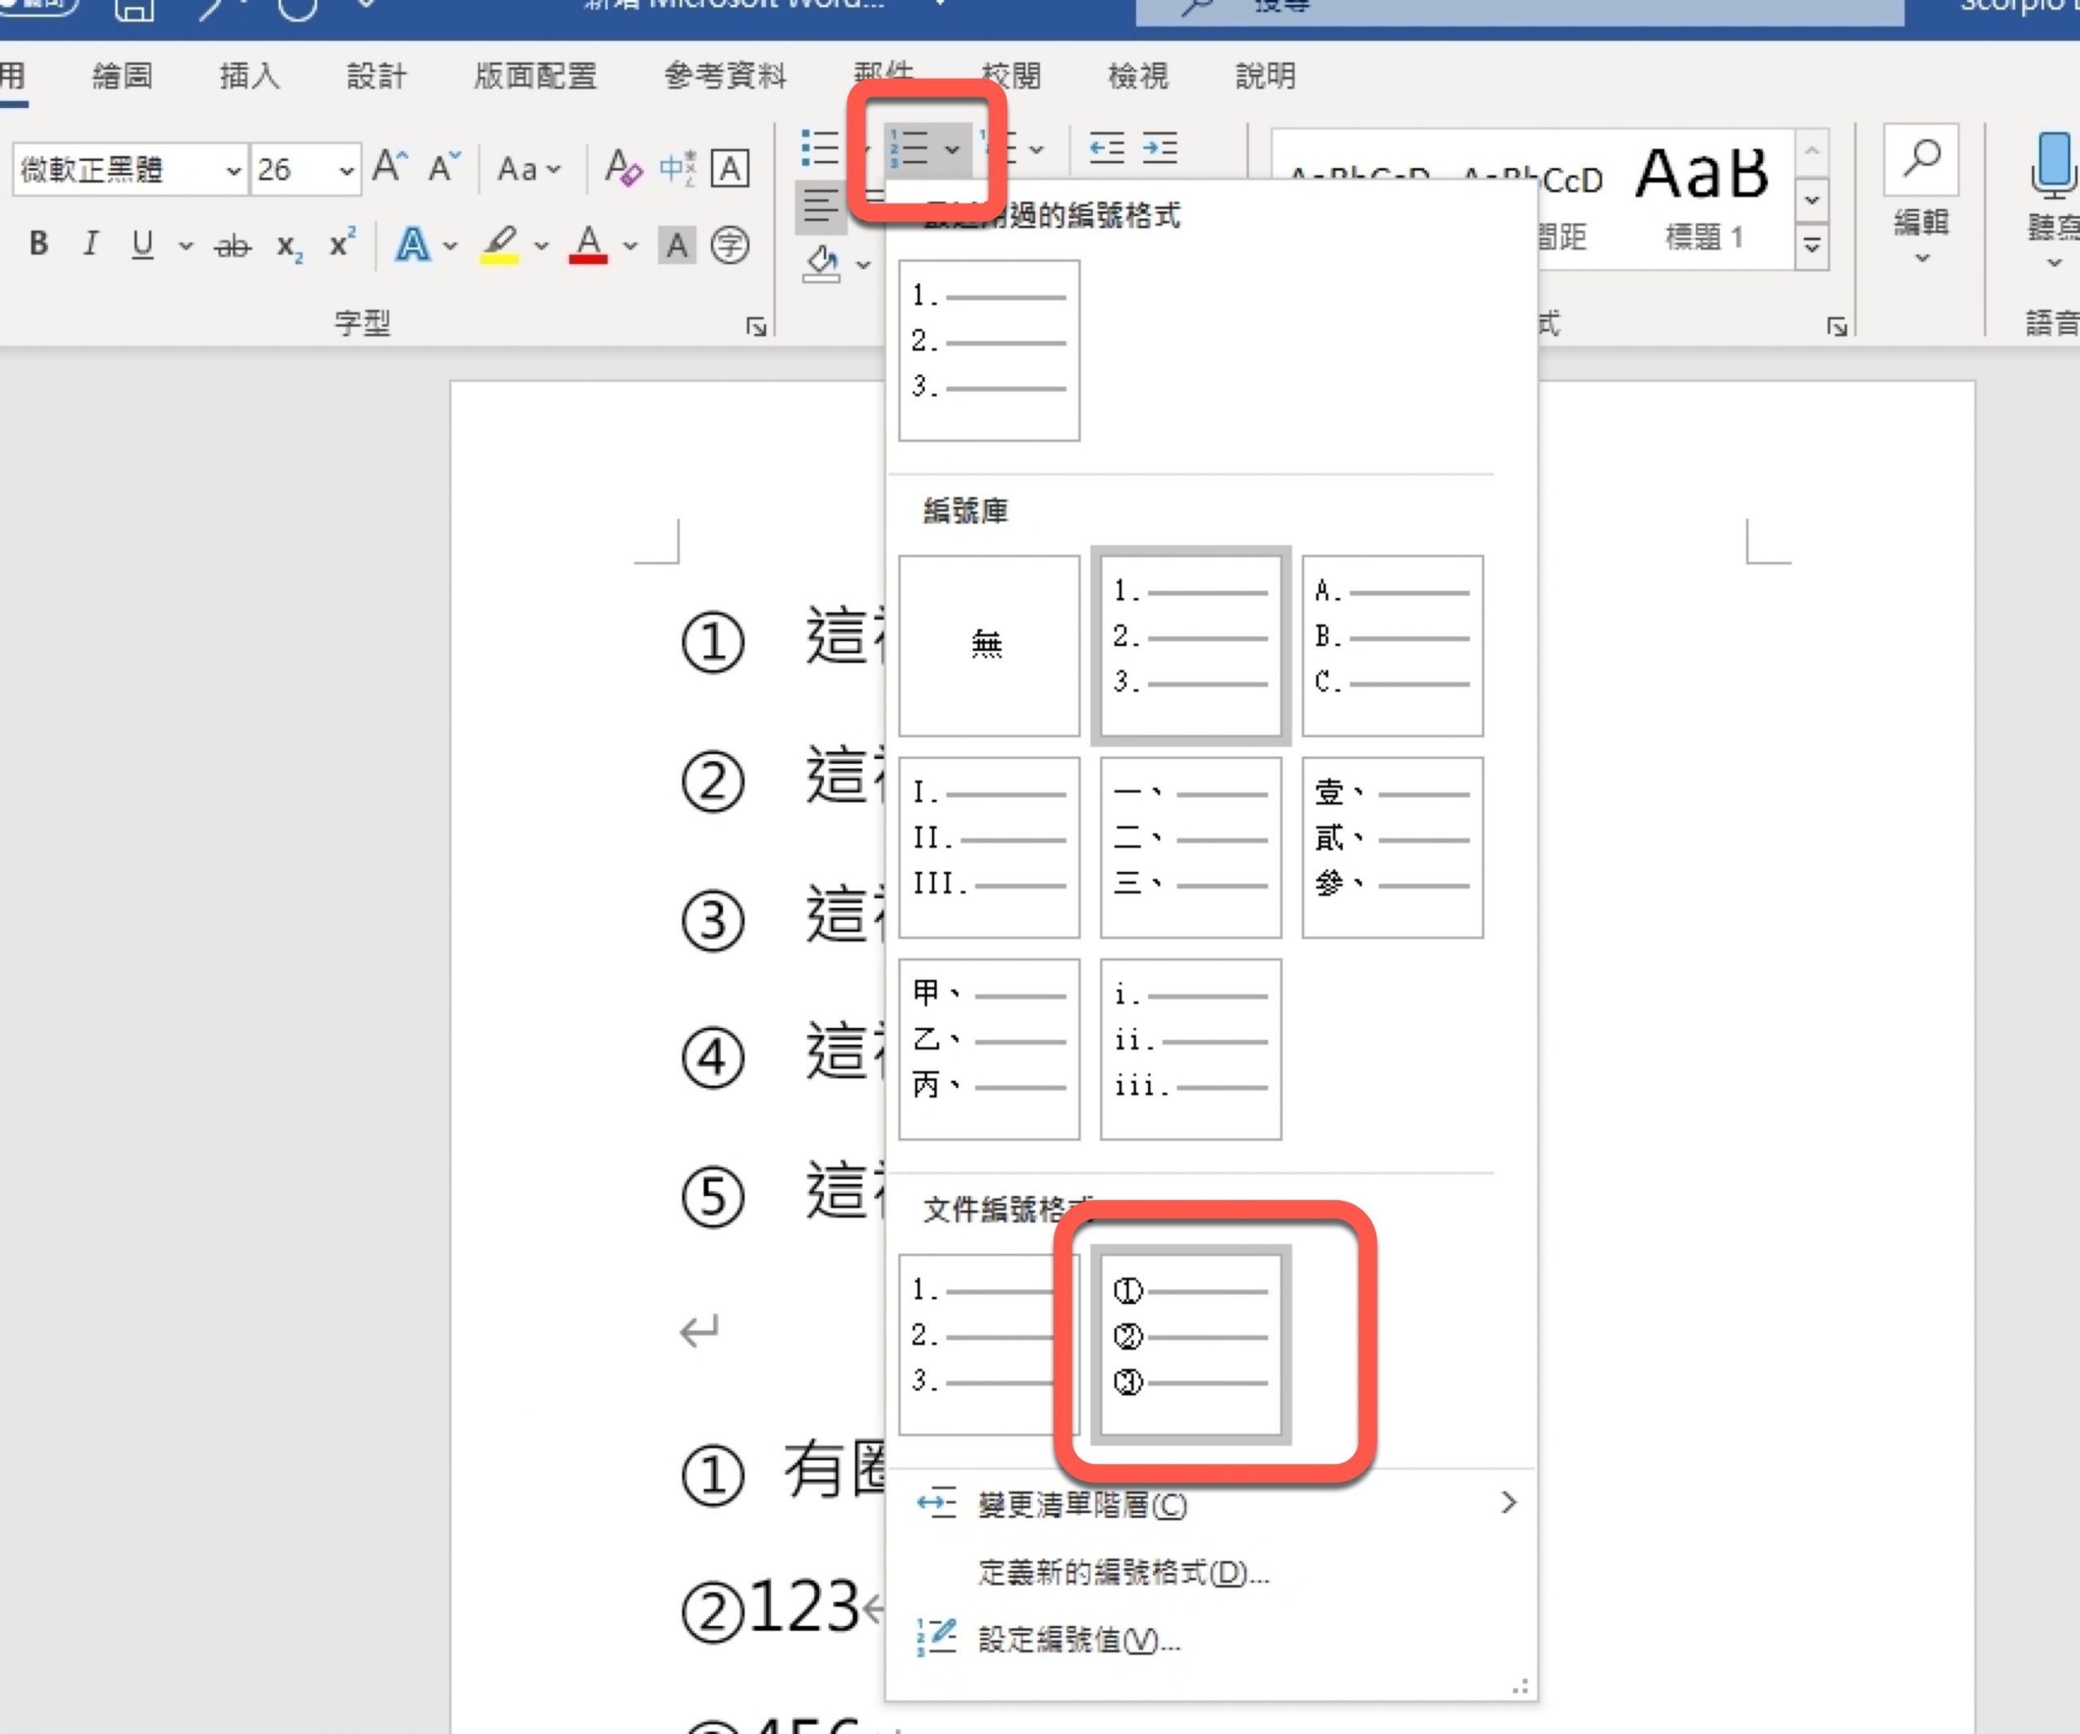This screenshot has height=1734, width=2080.
Task: Click the Italic formatting icon
Action: click(90, 244)
